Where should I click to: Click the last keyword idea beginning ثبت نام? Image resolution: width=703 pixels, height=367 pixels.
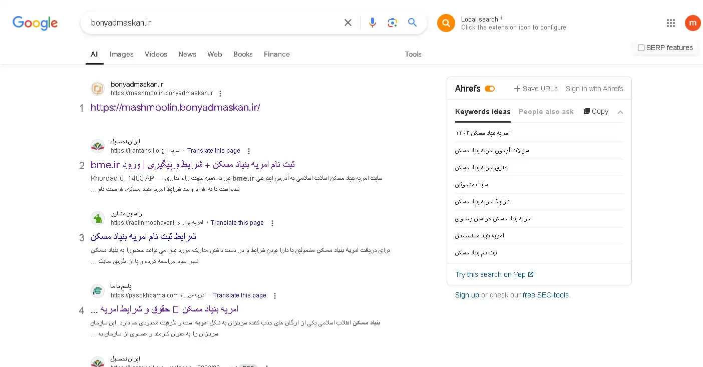pyautogui.click(x=476, y=253)
